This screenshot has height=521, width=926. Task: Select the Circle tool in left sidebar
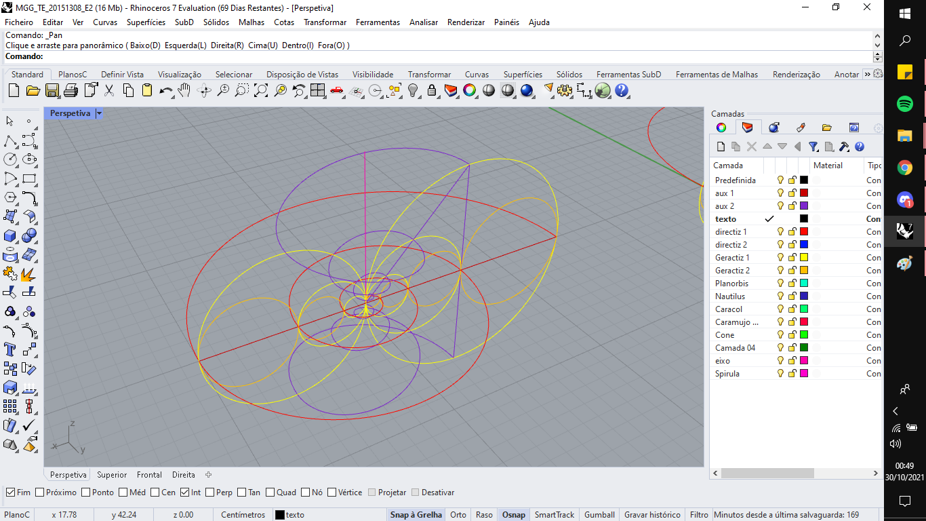point(10,159)
